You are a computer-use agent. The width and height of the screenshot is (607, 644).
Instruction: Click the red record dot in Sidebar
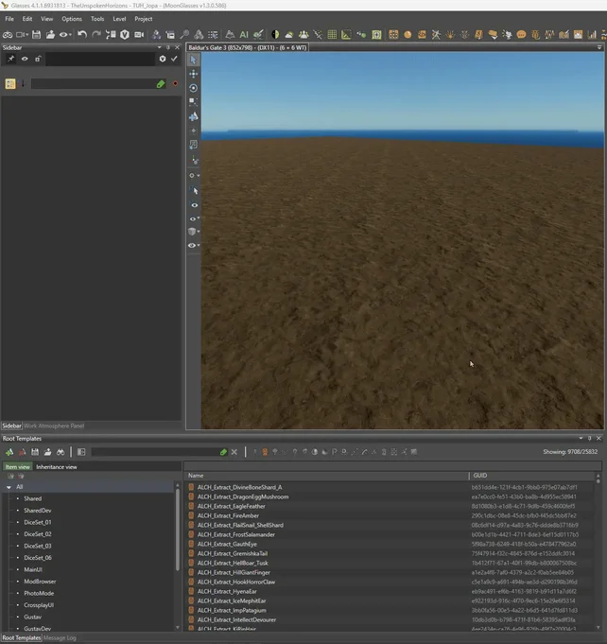tap(175, 83)
